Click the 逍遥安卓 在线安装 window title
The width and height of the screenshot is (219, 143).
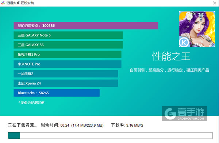pos(20,3)
